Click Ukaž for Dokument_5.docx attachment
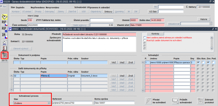 tap(122, 76)
